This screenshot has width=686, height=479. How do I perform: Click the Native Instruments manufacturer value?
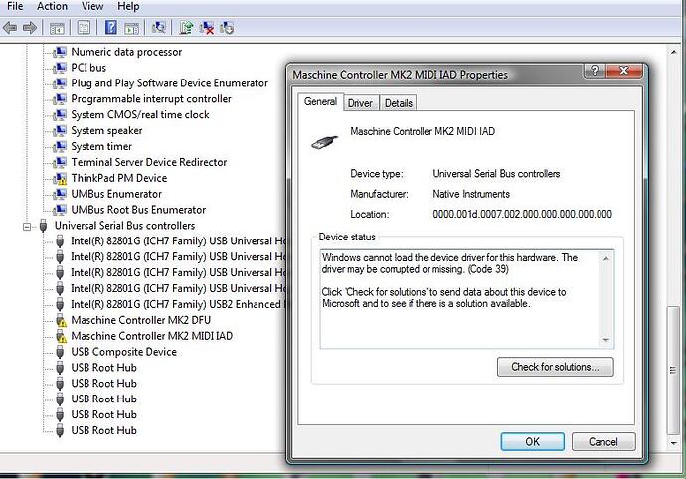tap(471, 194)
